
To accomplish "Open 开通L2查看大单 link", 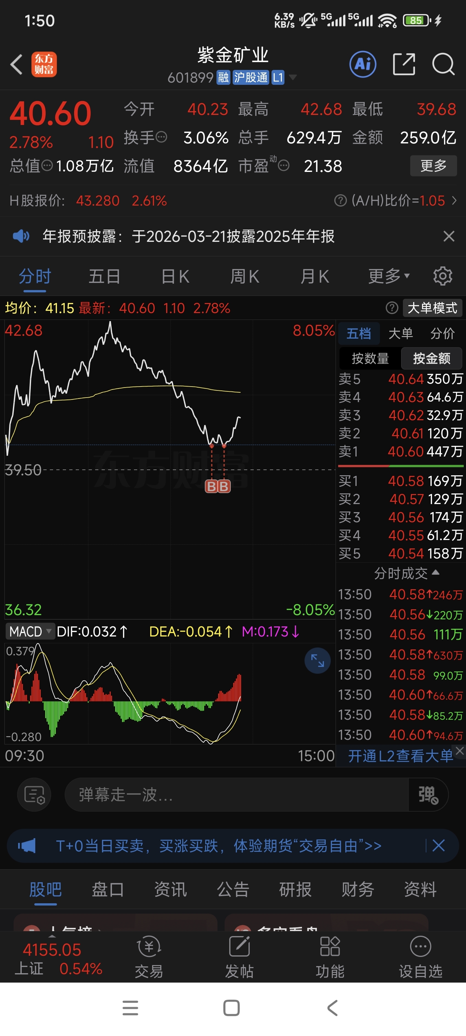I will tap(400, 756).
